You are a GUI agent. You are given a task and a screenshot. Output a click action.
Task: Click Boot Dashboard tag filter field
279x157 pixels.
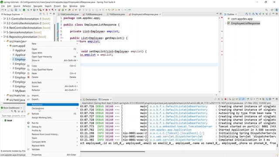coord(13,116)
